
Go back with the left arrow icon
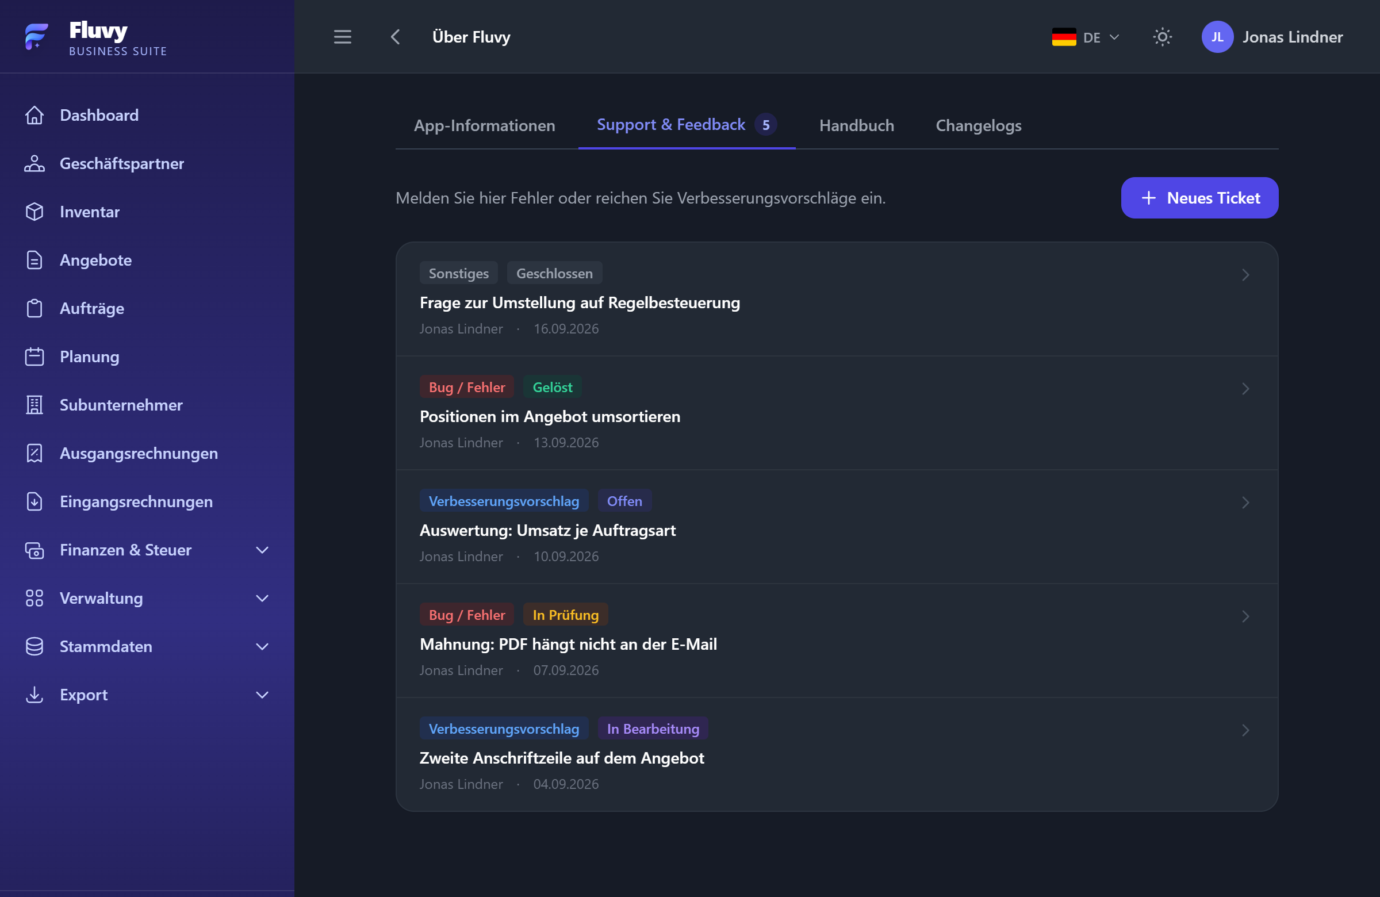pyautogui.click(x=396, y=37)
